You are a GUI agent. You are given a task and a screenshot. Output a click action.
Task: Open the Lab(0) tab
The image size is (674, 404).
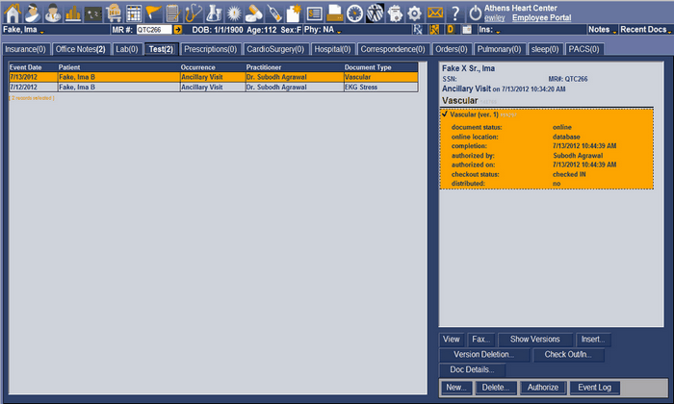tap(127, 49)
